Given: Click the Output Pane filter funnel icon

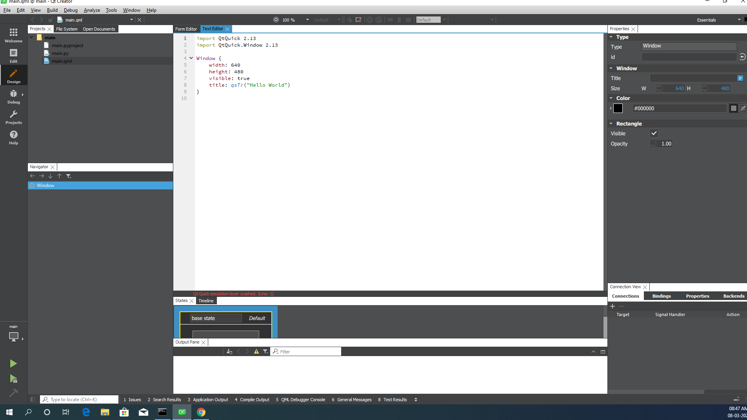Looking at the screenshot, I should (x=265, y=351).
